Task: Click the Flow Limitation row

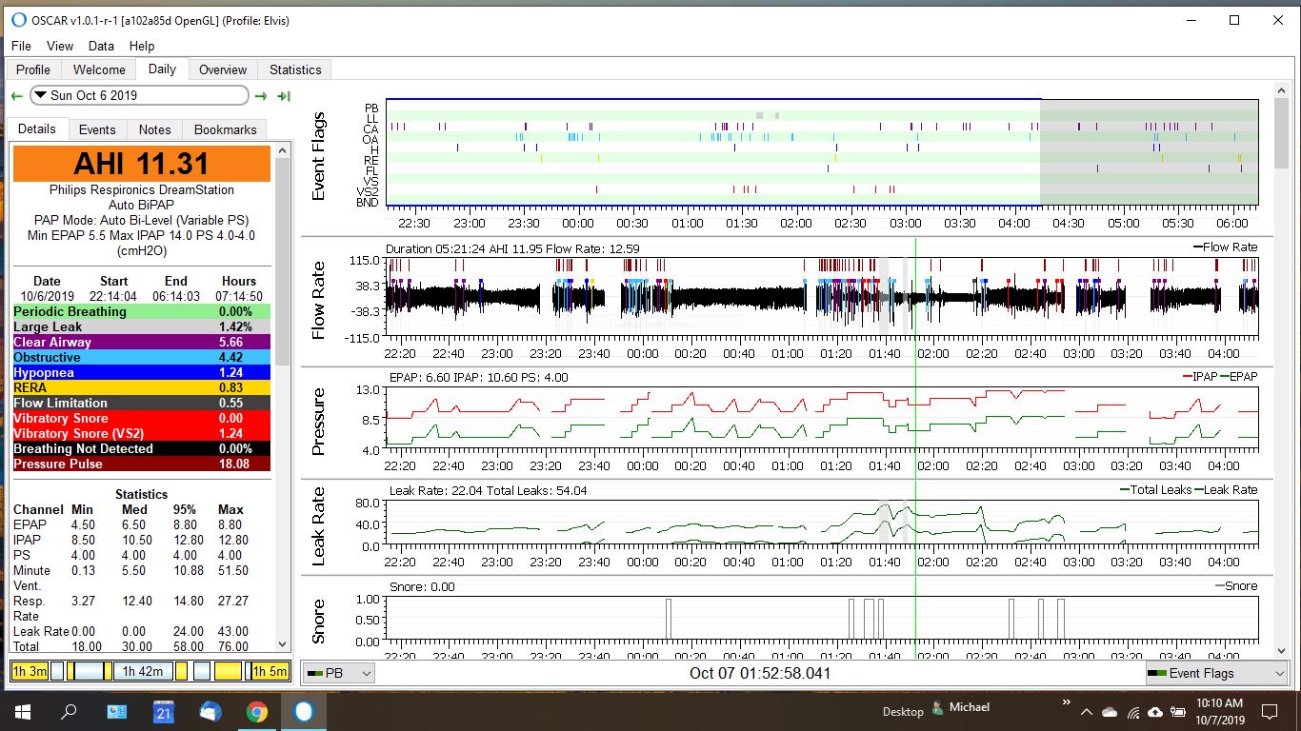Action: [142, 403]
